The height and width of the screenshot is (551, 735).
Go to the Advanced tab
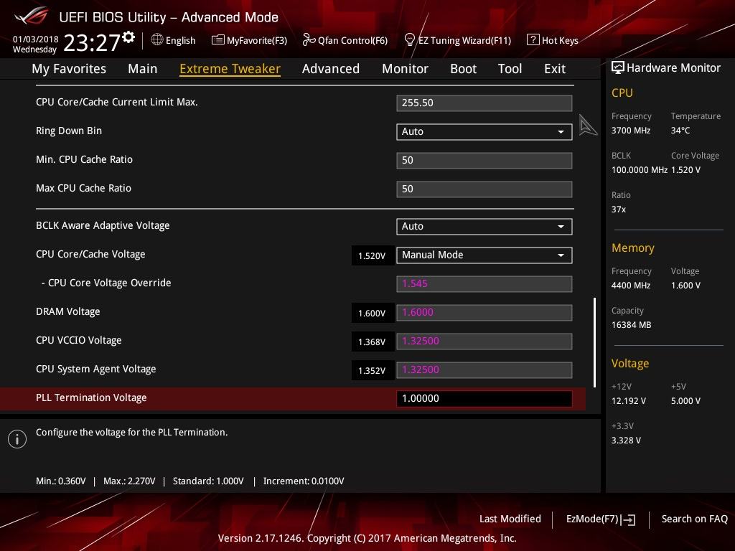[x=330, y=68]
